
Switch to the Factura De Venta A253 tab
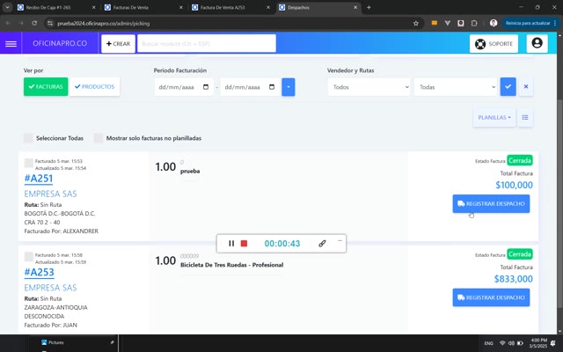(230, 7)
